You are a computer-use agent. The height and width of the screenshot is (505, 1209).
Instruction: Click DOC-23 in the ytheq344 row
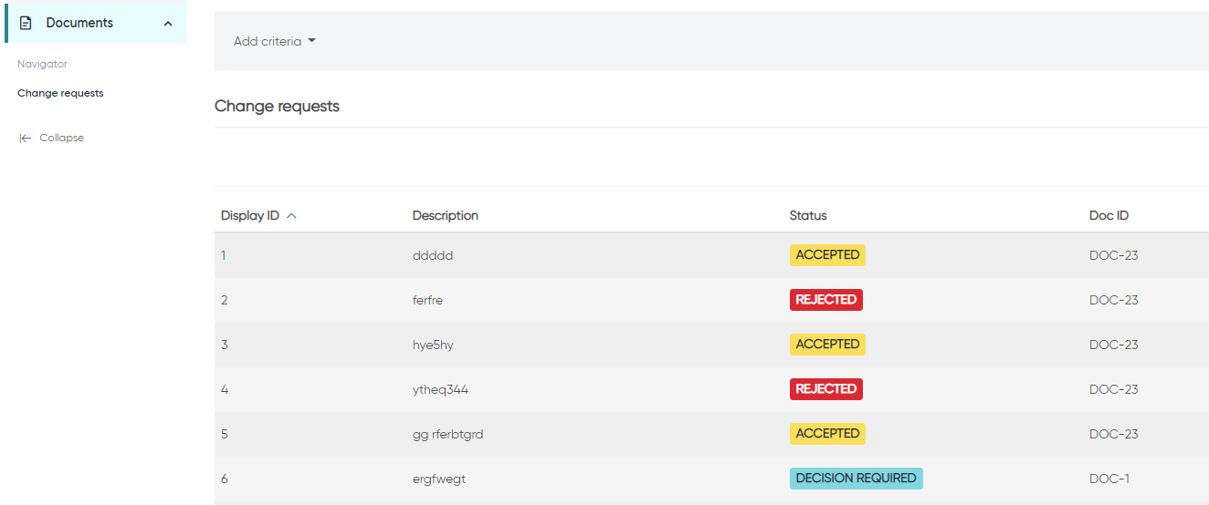pyautogui.click(x=1114, y=389)
